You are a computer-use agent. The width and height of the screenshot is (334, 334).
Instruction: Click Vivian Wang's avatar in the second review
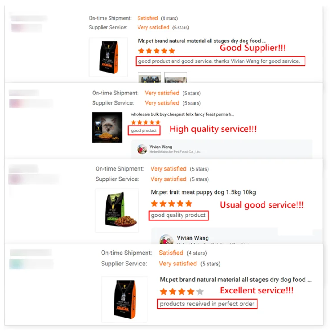coord(142,149)
